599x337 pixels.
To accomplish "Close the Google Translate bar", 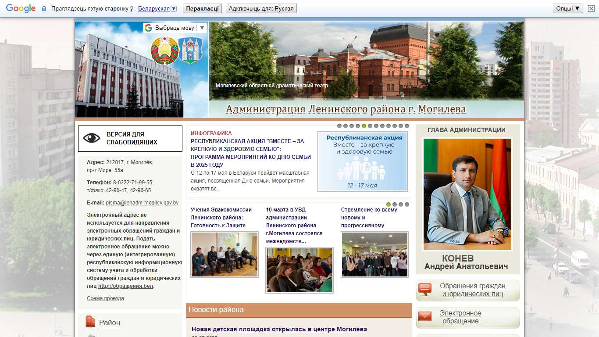I will (591, 8).
